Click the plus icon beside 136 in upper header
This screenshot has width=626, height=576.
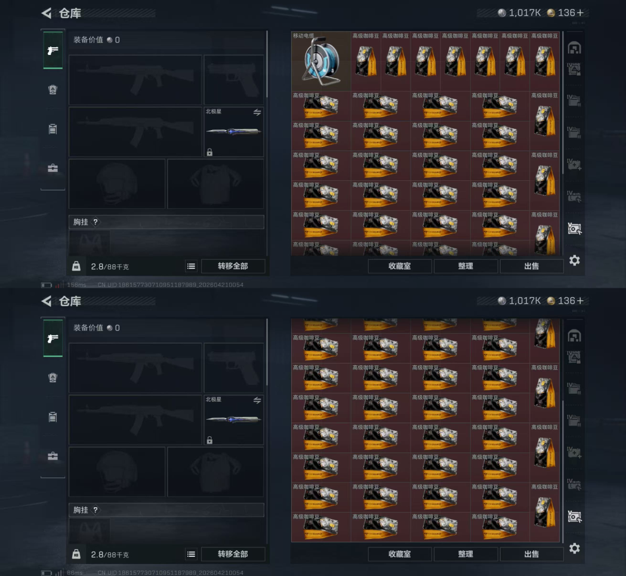(580, 13)
